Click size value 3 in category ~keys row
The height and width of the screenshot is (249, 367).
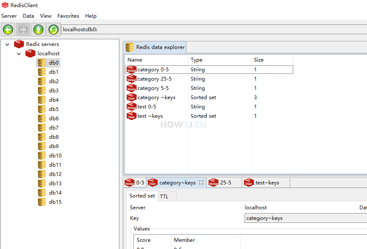coord(255,97)
